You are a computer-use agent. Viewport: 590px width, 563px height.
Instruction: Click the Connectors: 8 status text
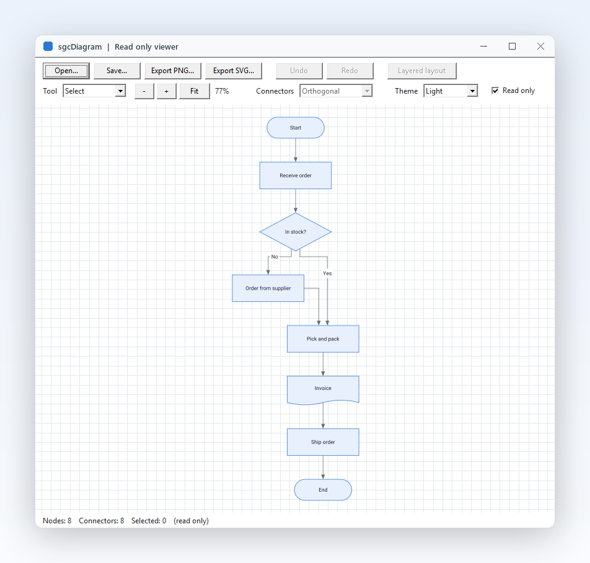[101, 520]
